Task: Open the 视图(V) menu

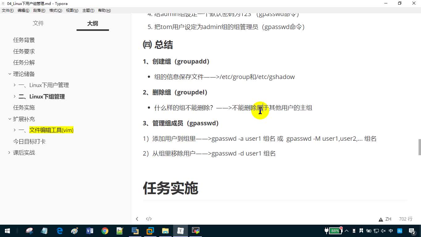Action: [72, 10]
